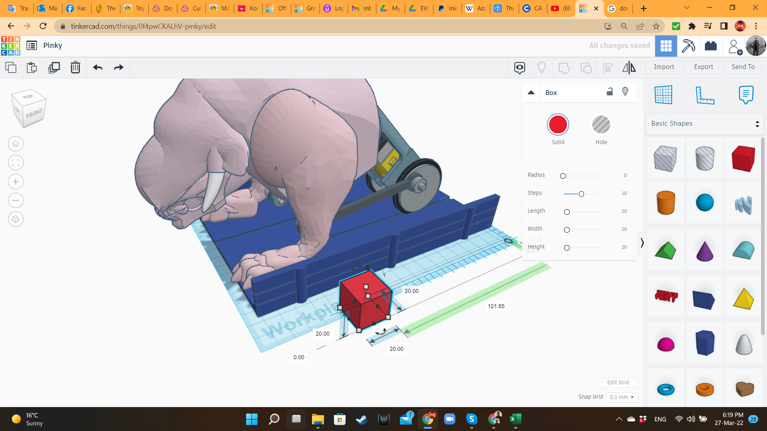Click the Duplicate and repeat icon

54,67
